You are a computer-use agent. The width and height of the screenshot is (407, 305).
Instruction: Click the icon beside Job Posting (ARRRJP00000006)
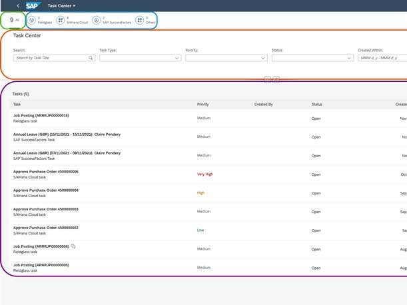coord(73,246)
